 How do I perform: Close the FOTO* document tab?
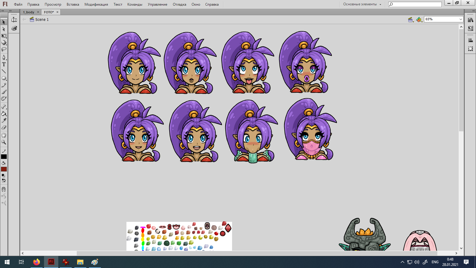pos(57,12)
